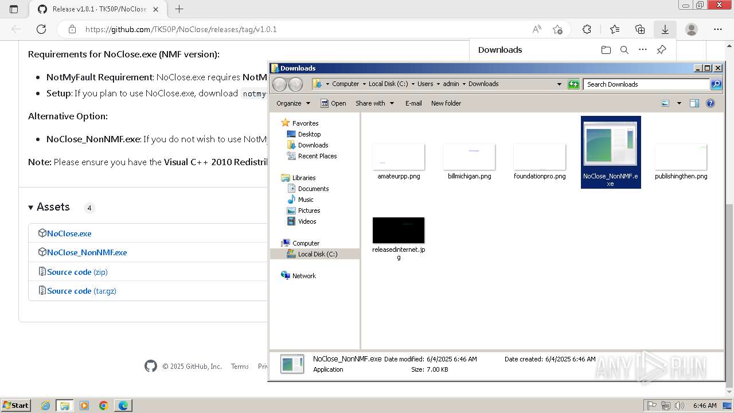Refresh the Explorer Downloads folder
The image size is (734, 413).
(x=573, y=84)
